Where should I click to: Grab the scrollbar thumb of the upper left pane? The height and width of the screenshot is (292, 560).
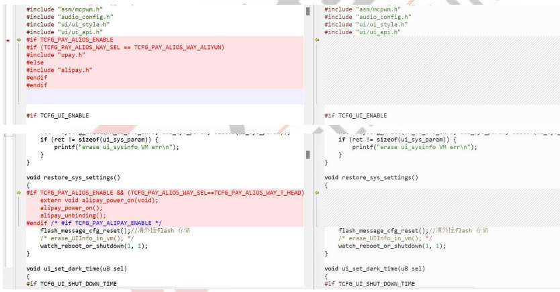pos(308,11)
